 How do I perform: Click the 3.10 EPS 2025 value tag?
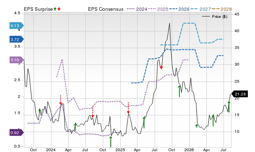[17, 60]
